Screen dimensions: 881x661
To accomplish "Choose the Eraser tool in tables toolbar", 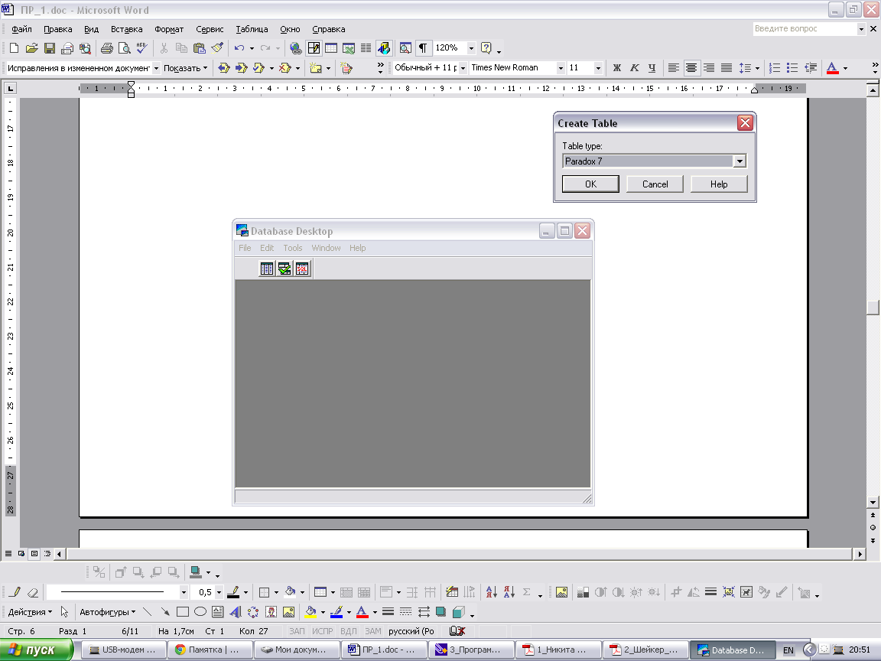I will click(33, 592).
